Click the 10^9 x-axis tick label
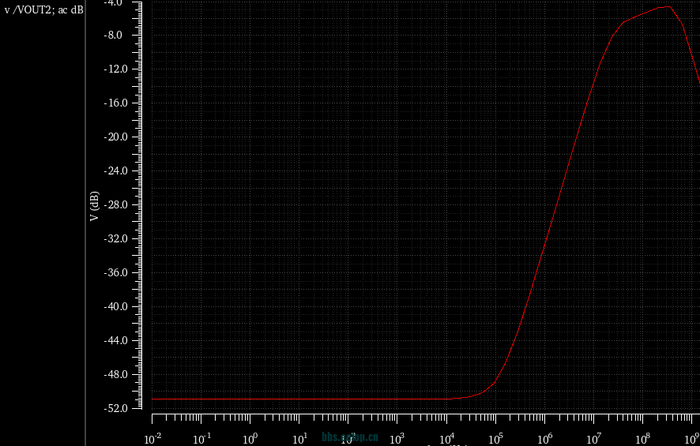The width and height of the screenshot is (700, 446). click(691, 438)
